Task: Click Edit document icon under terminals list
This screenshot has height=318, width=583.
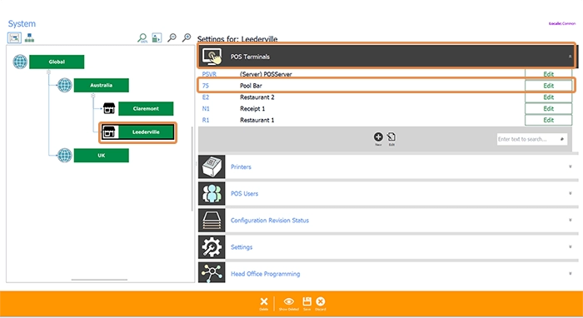Action: click(x=391, y=137)
